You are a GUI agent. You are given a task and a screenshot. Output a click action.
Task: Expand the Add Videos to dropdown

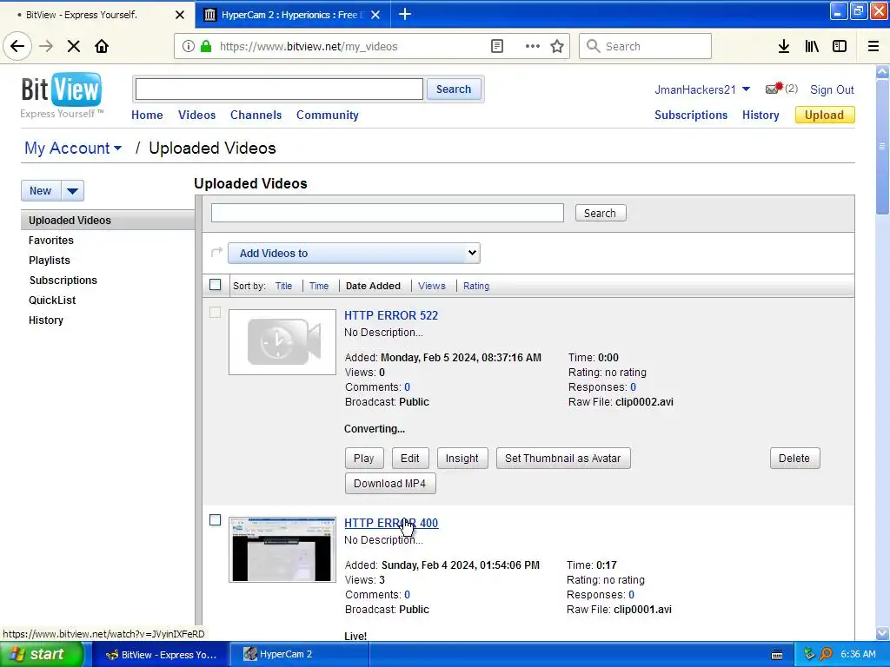pyautogui.click(x=355, y=253)
